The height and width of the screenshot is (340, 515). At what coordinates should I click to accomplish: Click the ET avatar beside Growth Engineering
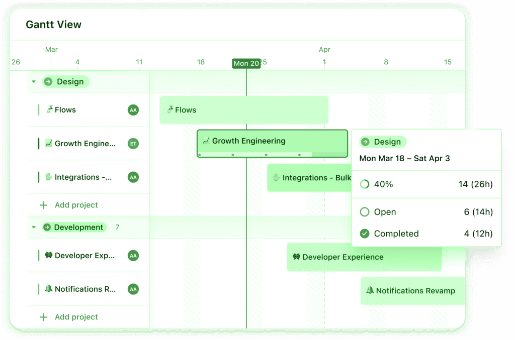pyautogui.click(x=133, y=143)
